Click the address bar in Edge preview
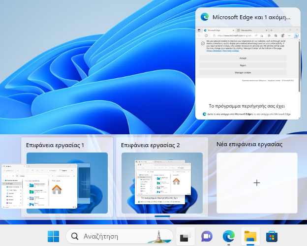Screen dimensions: 307x246 pos(237,35)
